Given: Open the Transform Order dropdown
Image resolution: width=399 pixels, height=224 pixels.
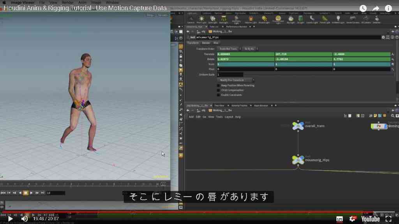Looking at the screenshot, I should click(229, 49).
